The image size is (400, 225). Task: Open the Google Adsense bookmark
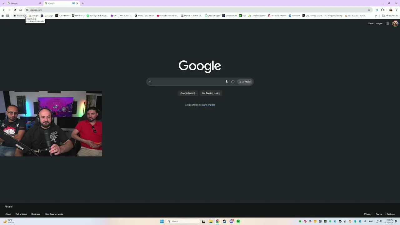(257, 16)
